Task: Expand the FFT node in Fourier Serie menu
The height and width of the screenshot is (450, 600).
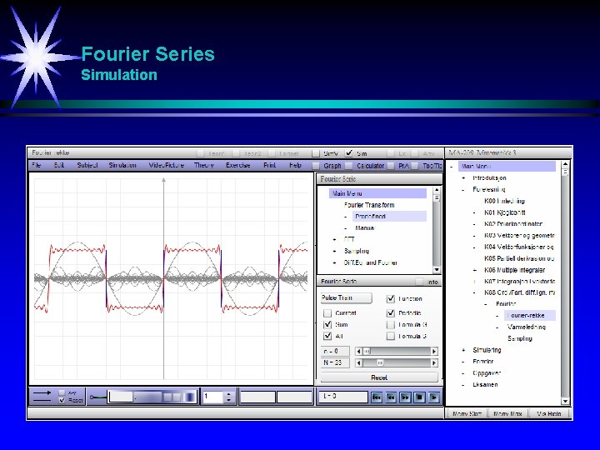Action: [x=335, y=239]
